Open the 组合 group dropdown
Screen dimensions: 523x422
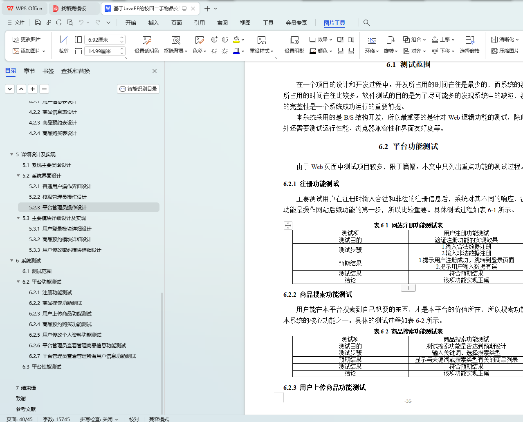414,40
